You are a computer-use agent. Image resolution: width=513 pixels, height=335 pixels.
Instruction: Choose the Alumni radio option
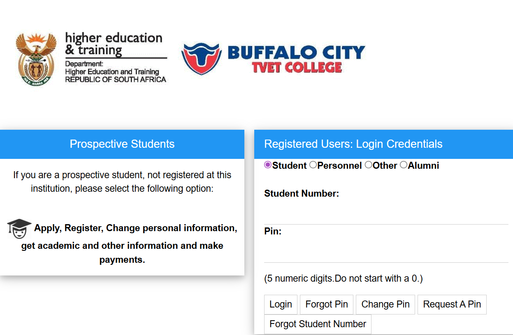(x=404, y=165)
